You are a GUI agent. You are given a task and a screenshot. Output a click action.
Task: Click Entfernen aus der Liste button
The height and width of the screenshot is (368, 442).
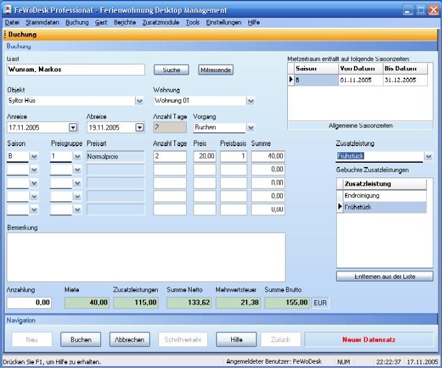click(x=385, y=276)
